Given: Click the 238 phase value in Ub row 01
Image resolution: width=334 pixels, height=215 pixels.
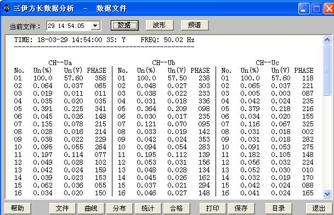Looking at the screenshot, I should point(204,78).
